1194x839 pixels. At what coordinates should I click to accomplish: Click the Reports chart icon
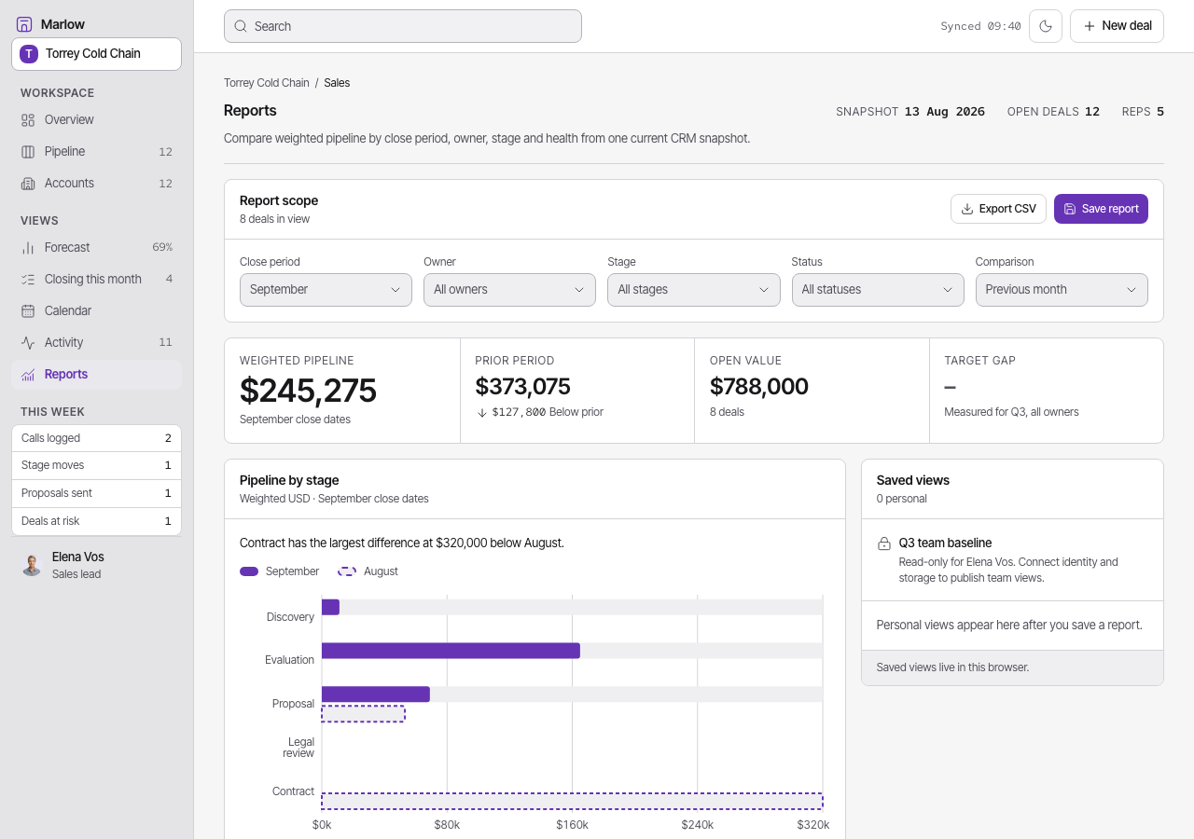coord(28,374)
